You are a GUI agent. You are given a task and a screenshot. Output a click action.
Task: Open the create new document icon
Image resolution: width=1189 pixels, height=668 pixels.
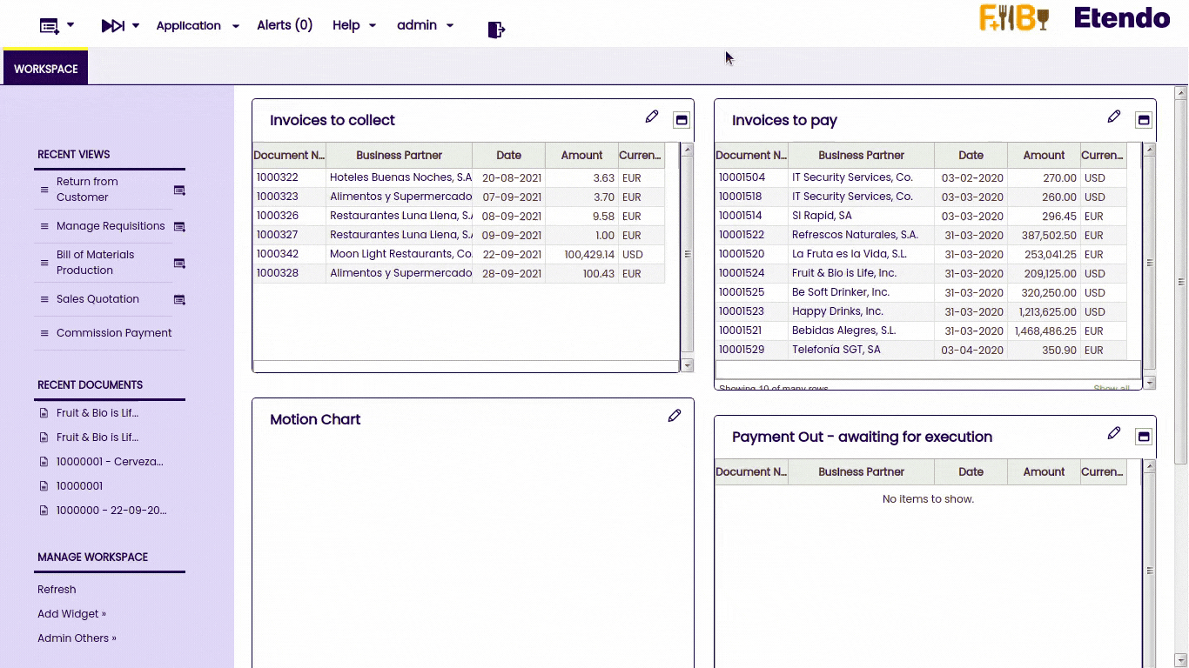50,26
